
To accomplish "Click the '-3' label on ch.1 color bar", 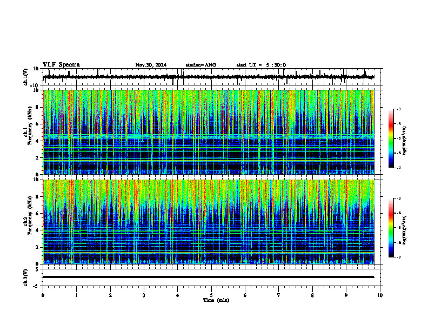I will click(x=399, y=109).
